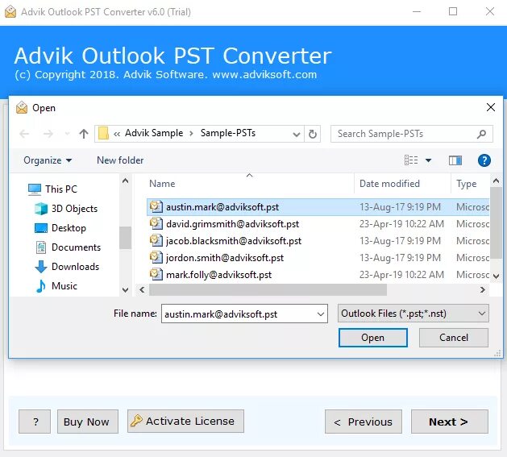The height and width of the screenshot is (457, 507).
Task: Open Documents in navigation pane
Action: point(76,247)
